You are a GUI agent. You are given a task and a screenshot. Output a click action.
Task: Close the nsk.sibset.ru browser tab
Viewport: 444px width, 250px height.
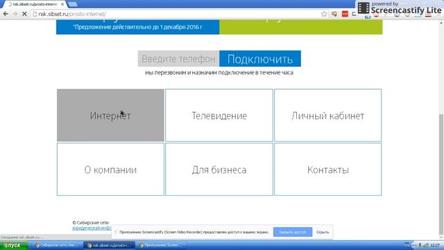pos(62,4)
